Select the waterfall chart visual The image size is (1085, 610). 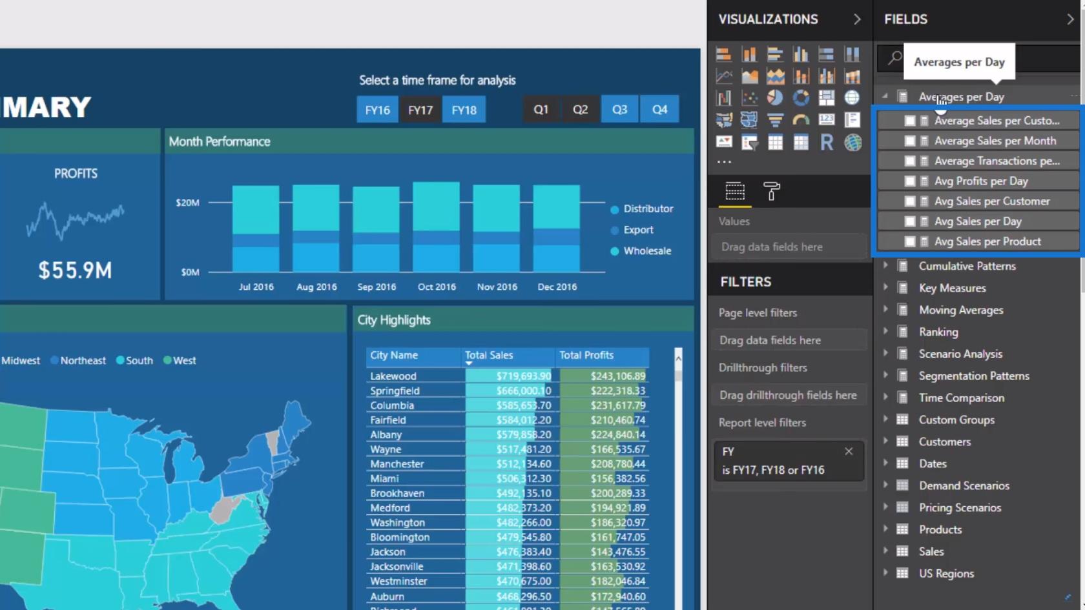724,97
